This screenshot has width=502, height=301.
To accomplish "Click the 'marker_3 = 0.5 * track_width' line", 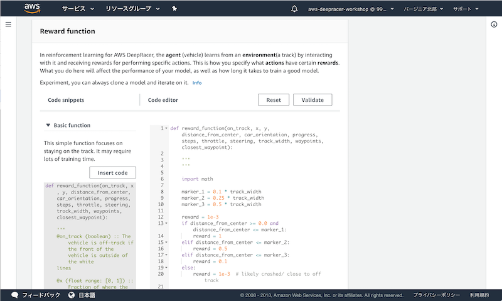I will 222,204.
